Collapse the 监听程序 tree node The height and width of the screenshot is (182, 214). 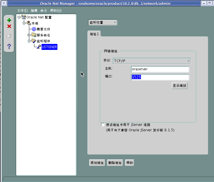tap(29, 41)
